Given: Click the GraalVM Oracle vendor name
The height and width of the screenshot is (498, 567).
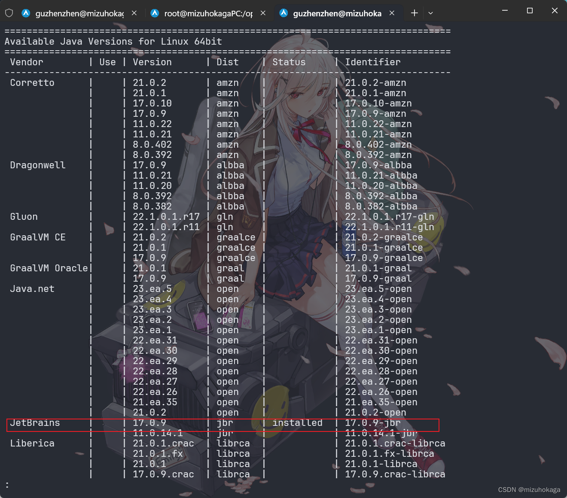Looking at the screenshot, I should pyautogui.click(x=49, y=268).
